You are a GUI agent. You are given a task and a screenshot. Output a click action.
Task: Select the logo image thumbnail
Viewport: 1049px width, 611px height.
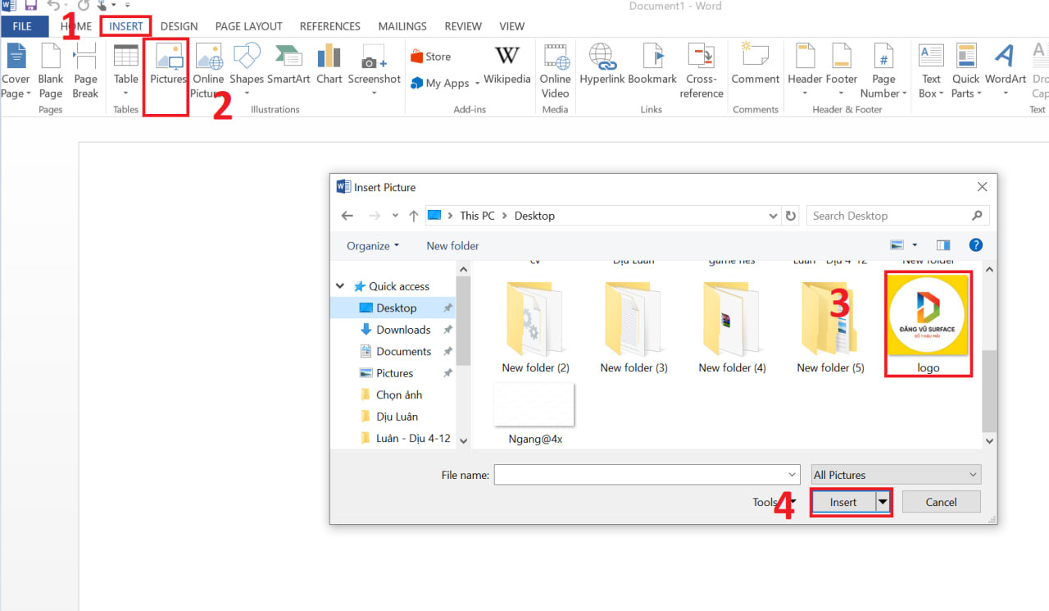928,316
